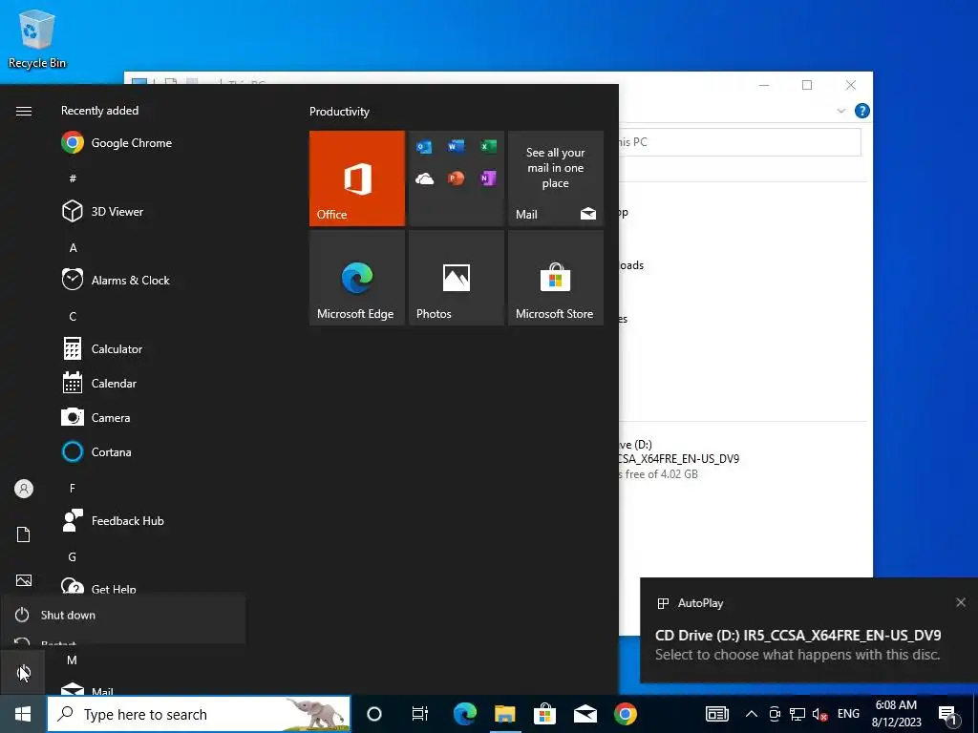Open the Photos tile
Viewport: 978px width, 733px height.
(x=456, y=278)
